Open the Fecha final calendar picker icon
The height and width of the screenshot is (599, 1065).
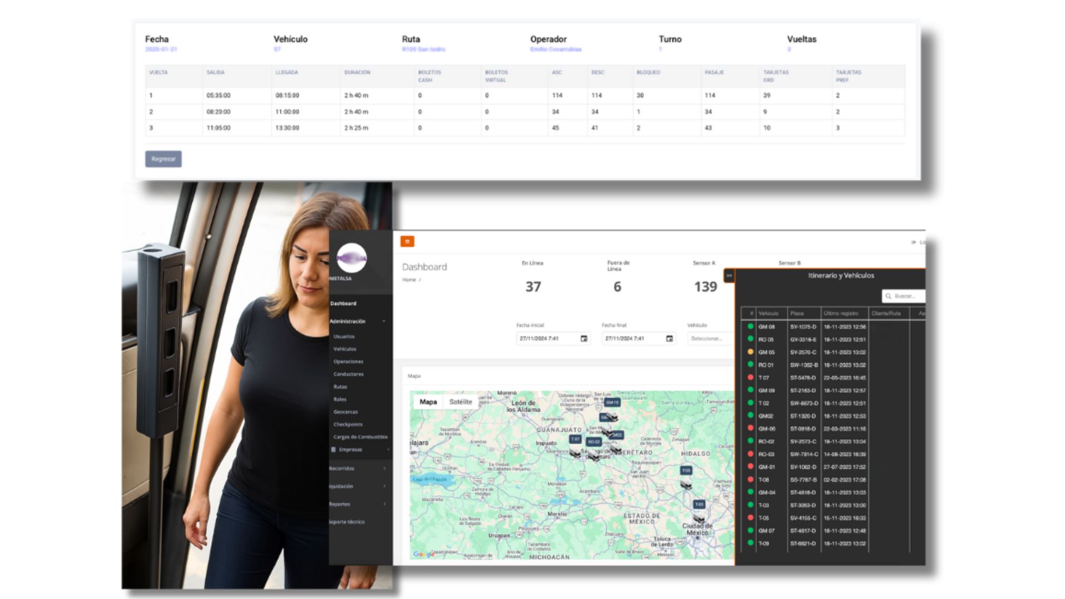pos(669,338)
